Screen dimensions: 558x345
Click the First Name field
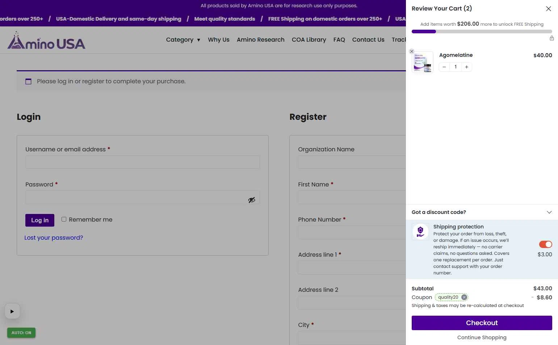coord(352,197)
